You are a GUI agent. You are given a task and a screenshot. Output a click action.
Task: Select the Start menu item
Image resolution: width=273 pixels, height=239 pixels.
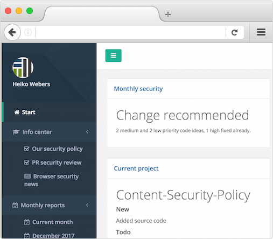[49, 112]
